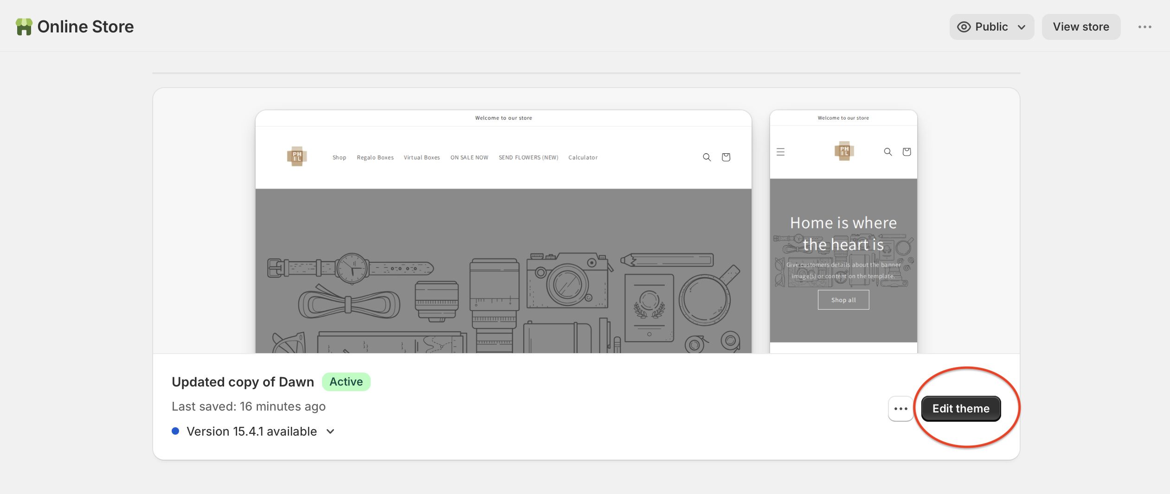Click the Updated copy of Dawn title

243,382
